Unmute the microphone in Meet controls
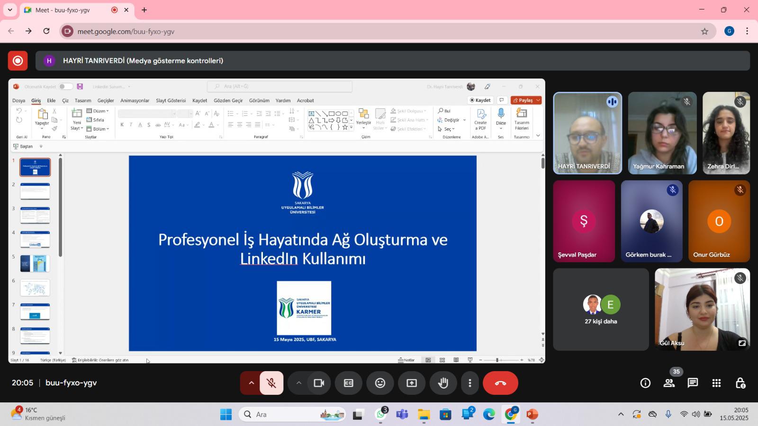The height and width of the screenshot is (426, 758). pos(271,383)
